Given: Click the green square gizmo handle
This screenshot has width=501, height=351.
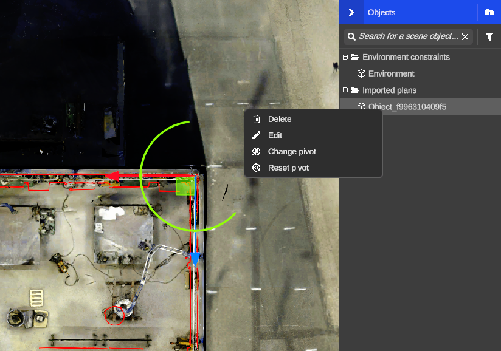Looking at the screenshot, I should (x=184, y=186).
